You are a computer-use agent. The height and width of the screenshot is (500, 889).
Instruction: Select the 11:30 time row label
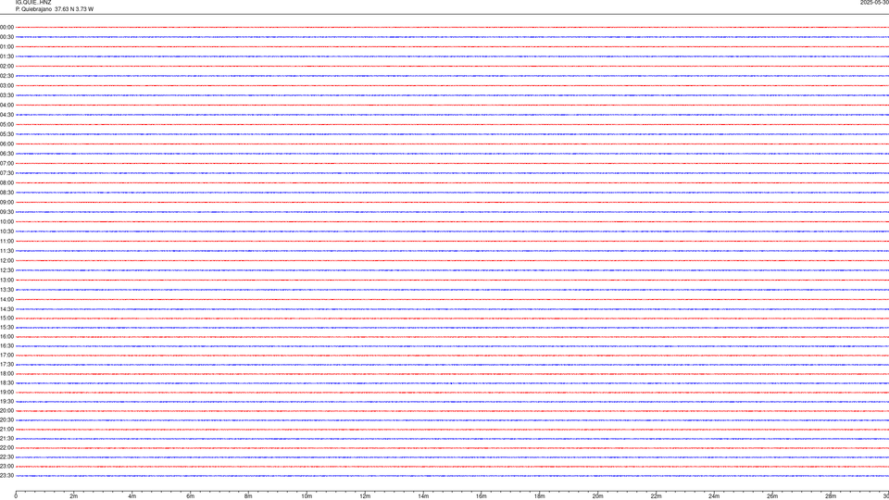(x=6, y=251)
